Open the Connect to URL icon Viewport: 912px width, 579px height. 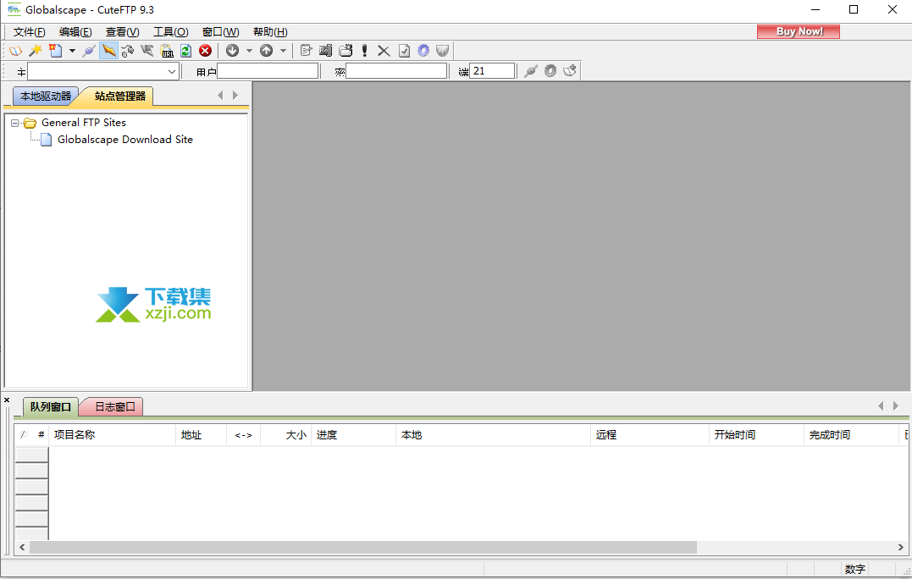tap(167, 51)
